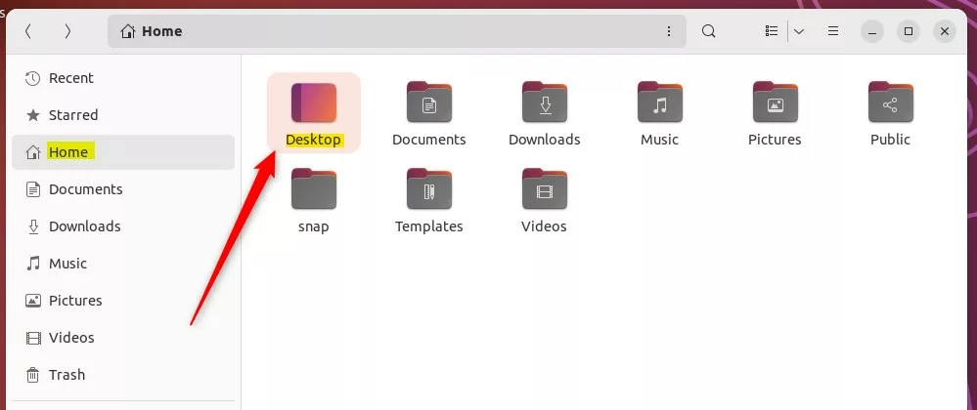Open path bar three-dot menu
The image size is (977, 410).
click(669, 31)
